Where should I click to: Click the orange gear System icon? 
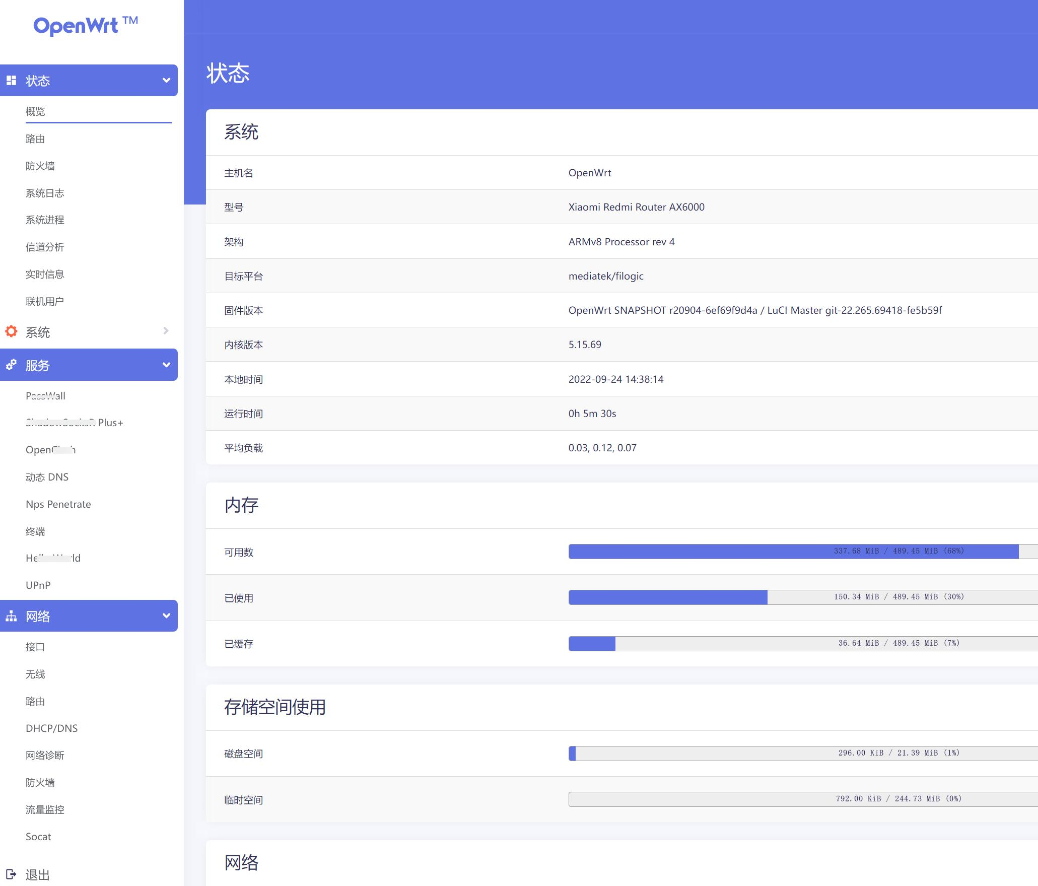tap(11, 331)
